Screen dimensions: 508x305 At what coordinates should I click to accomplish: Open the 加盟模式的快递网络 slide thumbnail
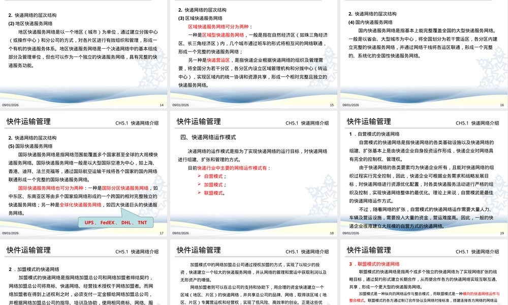[x=84, y=272]
